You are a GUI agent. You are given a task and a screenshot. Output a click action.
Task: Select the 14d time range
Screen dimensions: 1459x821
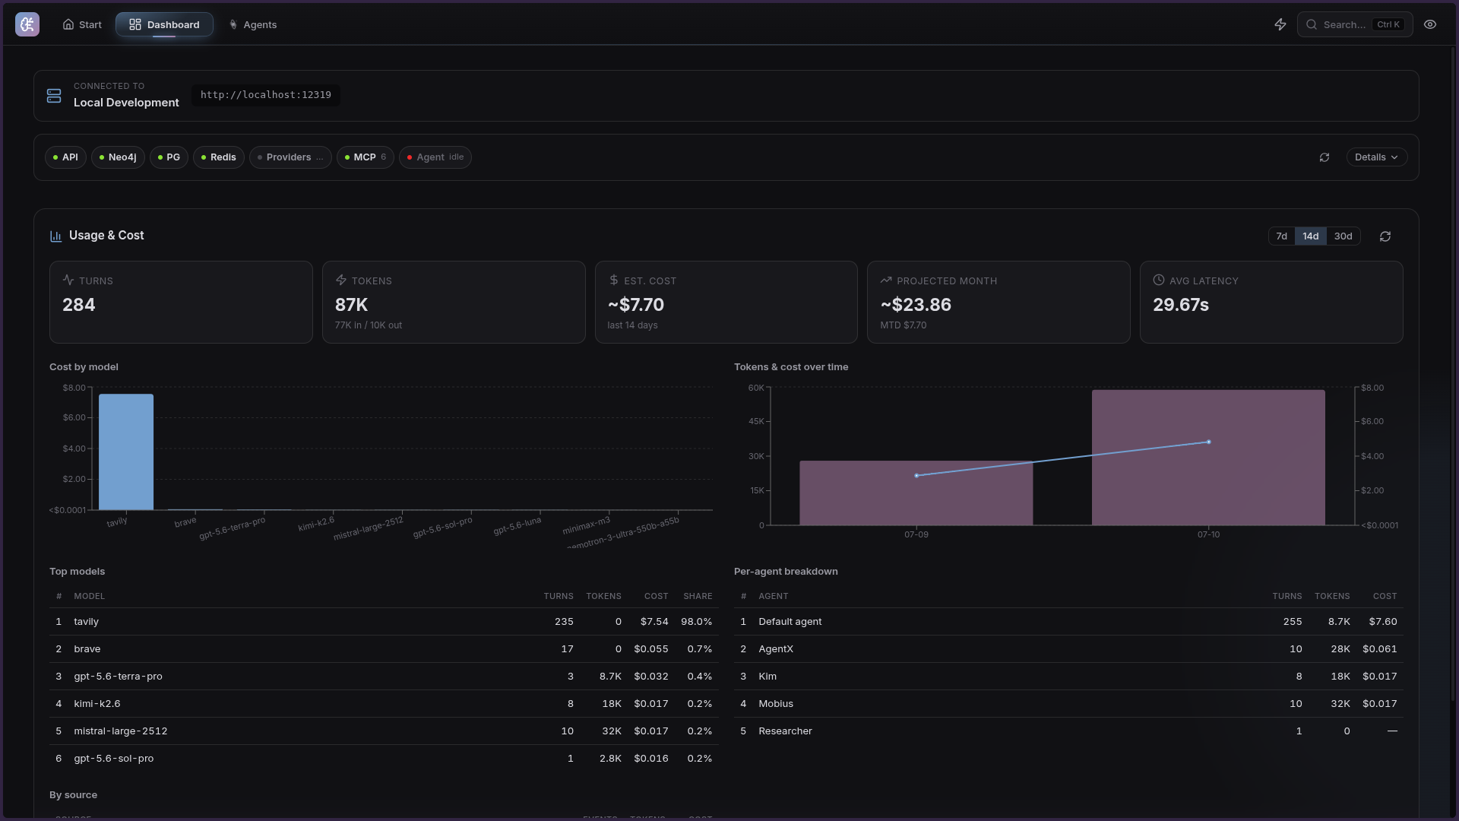click(1311, 236)
